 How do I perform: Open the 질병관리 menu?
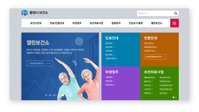tap(116, 23)
